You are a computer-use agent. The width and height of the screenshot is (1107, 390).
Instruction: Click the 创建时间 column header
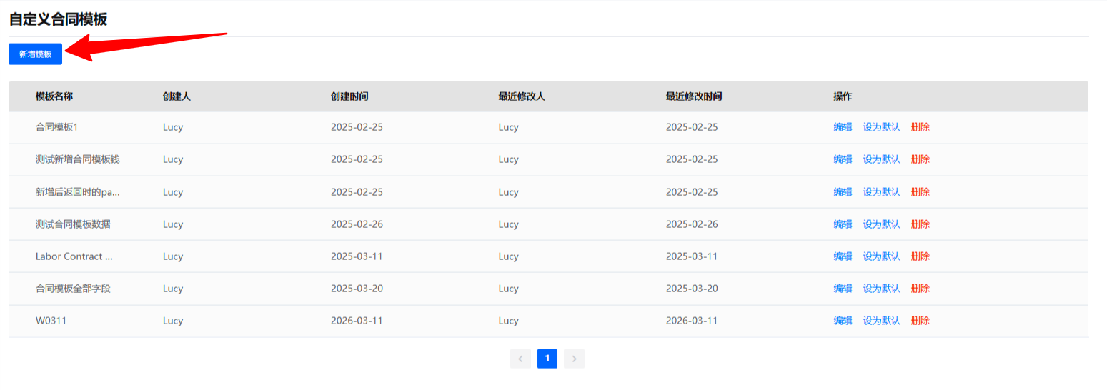click(349, 96)
